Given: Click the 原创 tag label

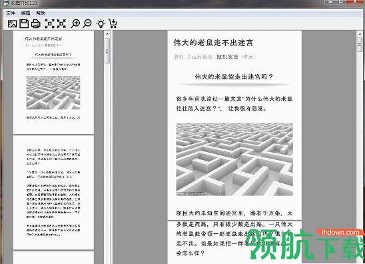Looking at the screenshot, I should pyautogui.click(x=179, y=57).
